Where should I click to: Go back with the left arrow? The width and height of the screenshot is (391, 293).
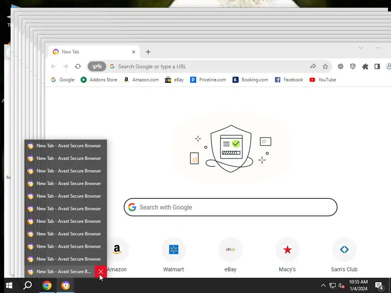(x=53, y=66)
